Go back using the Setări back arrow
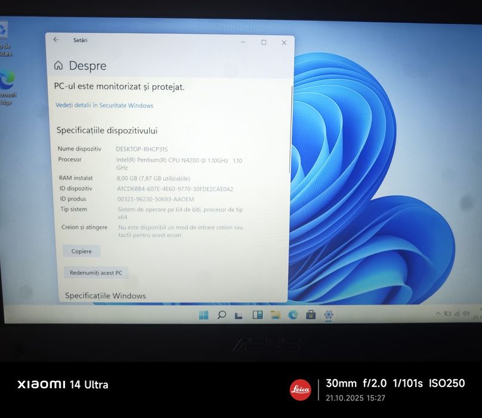This screenshot has height=418, width=482. pos(56,39)
